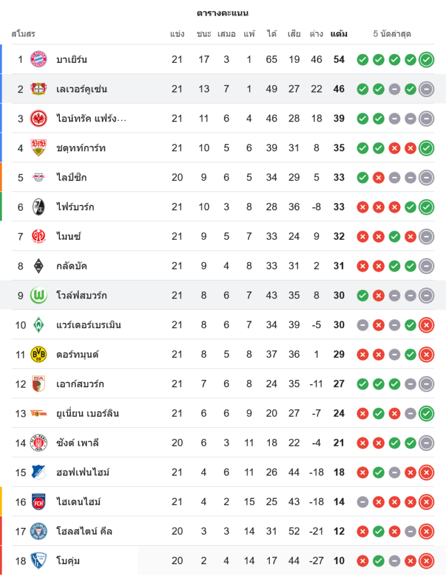Click the แต้ม points column header
This screenshot has height=582, width=446.
[x=338, y=34]
